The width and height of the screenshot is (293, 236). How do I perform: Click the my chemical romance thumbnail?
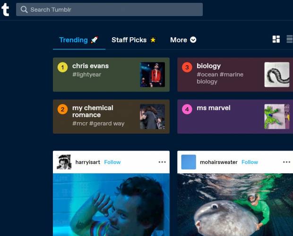(153, 117)
